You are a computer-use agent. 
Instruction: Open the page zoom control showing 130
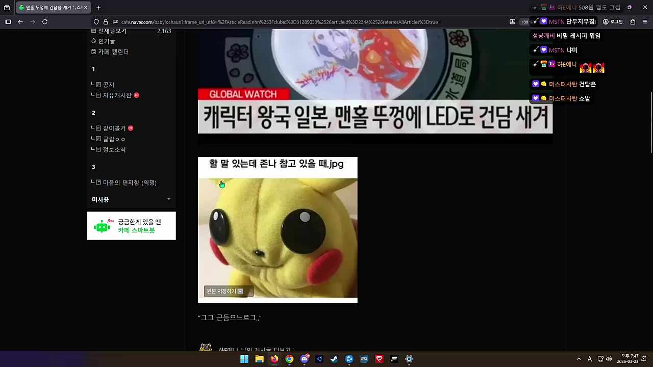525,22
